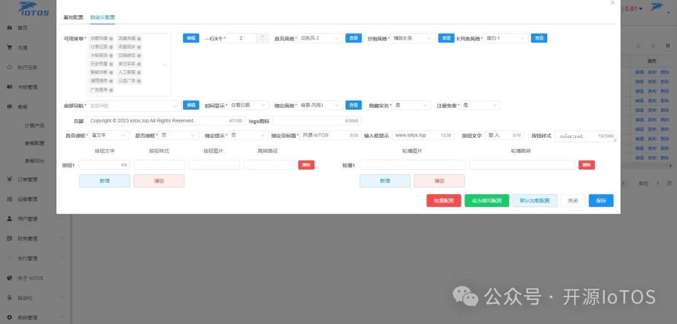Click the red 删除 button in 轮播1 row
677x324 pixels.
coord(587,165)
